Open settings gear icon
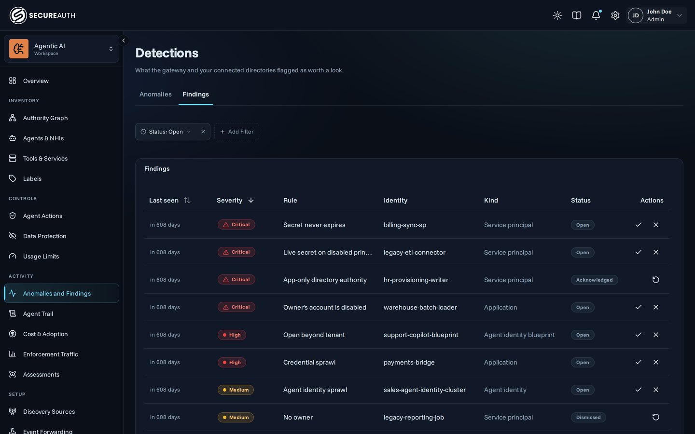The height and width of the screenshot is (434, 695). pyautogui.click(x=615, y=15)
